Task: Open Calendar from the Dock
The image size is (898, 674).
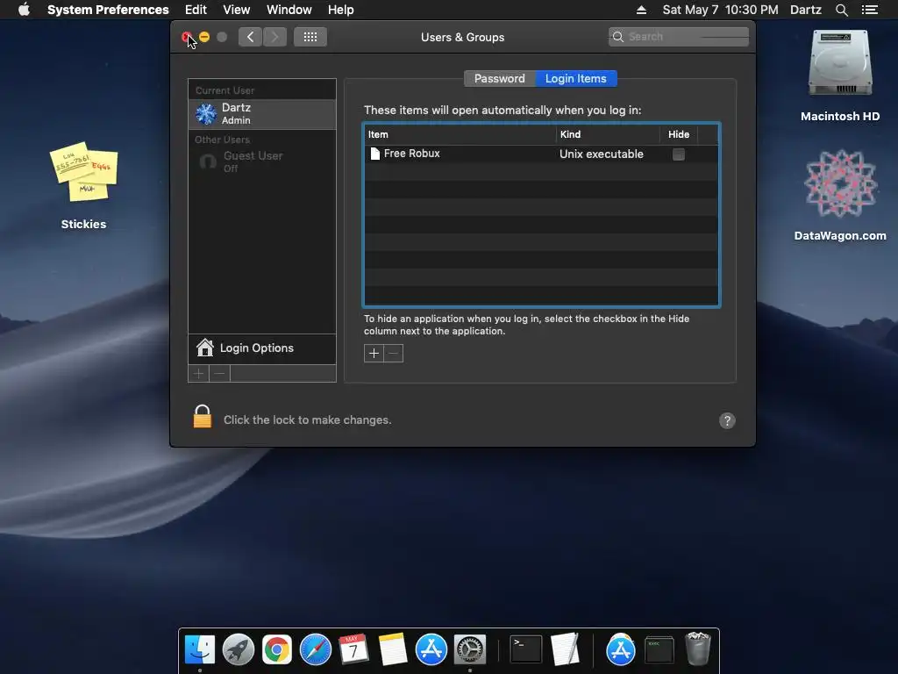Action: [353, 649]
